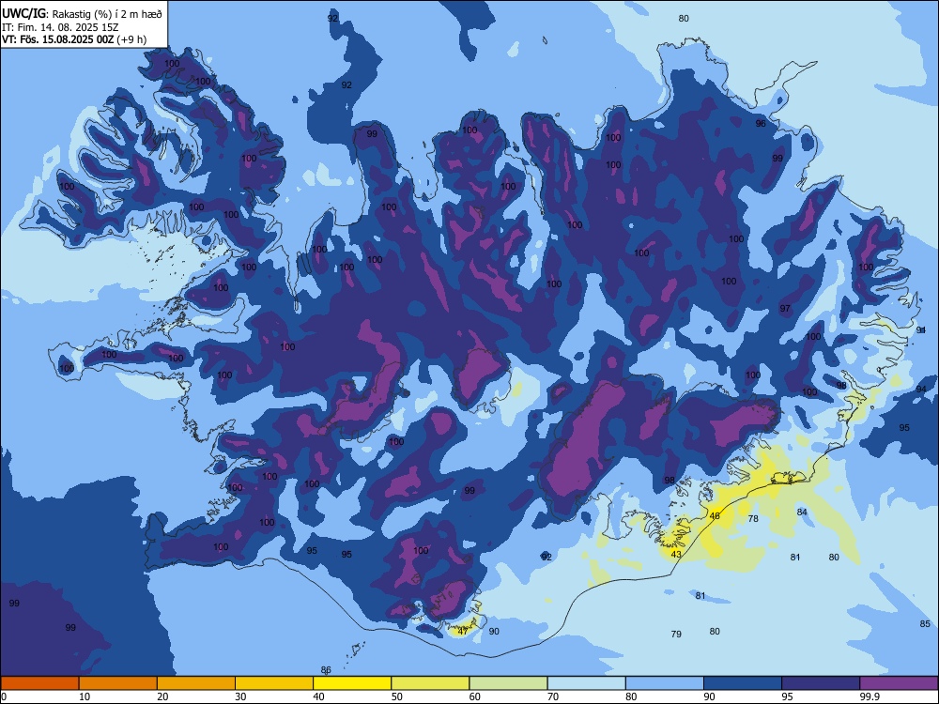
Task: Select the legend tick label 70
Action: (553, 696)
